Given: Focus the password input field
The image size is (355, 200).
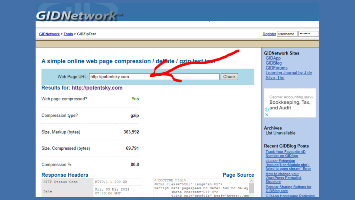Looking at the screenshot, I should pos(308,34).
